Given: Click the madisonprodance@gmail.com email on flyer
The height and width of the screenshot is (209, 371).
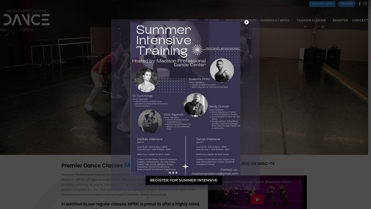Looking at the screenshot, I should tap(215, 174).
